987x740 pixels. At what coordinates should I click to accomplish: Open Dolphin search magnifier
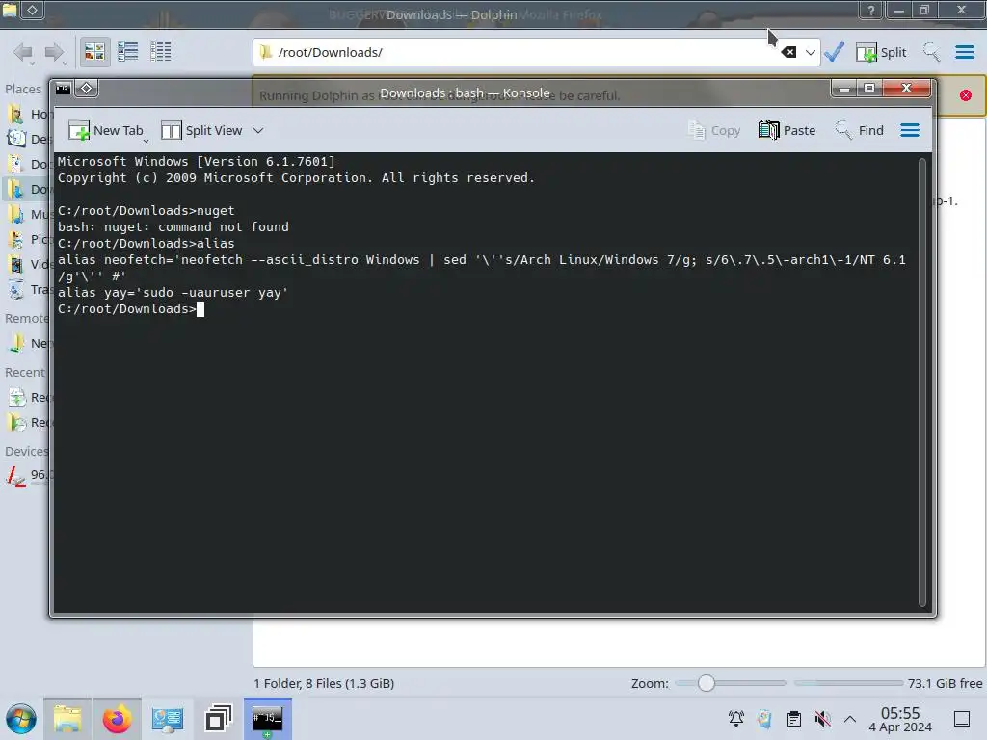(x=932, y=52)
